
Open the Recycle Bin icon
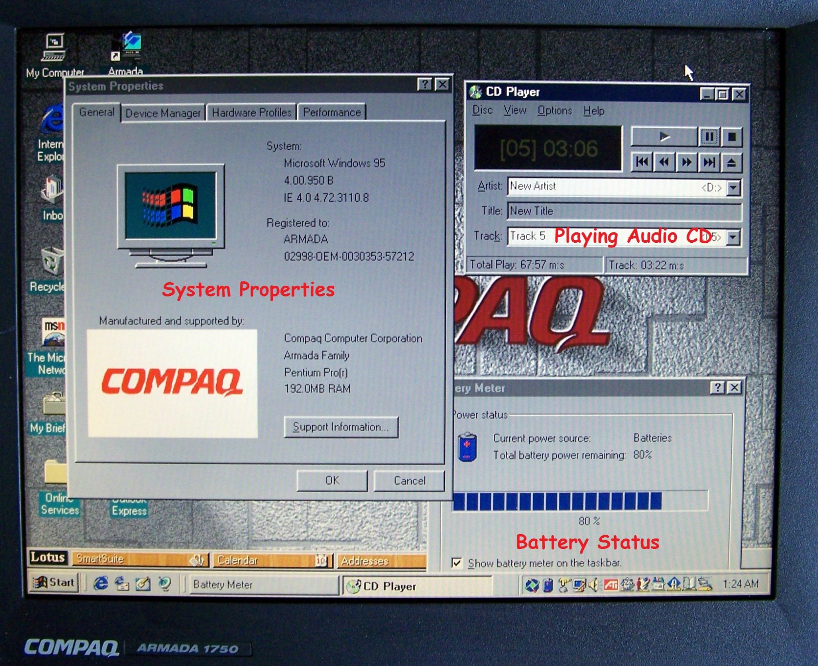tap(49, 268)
